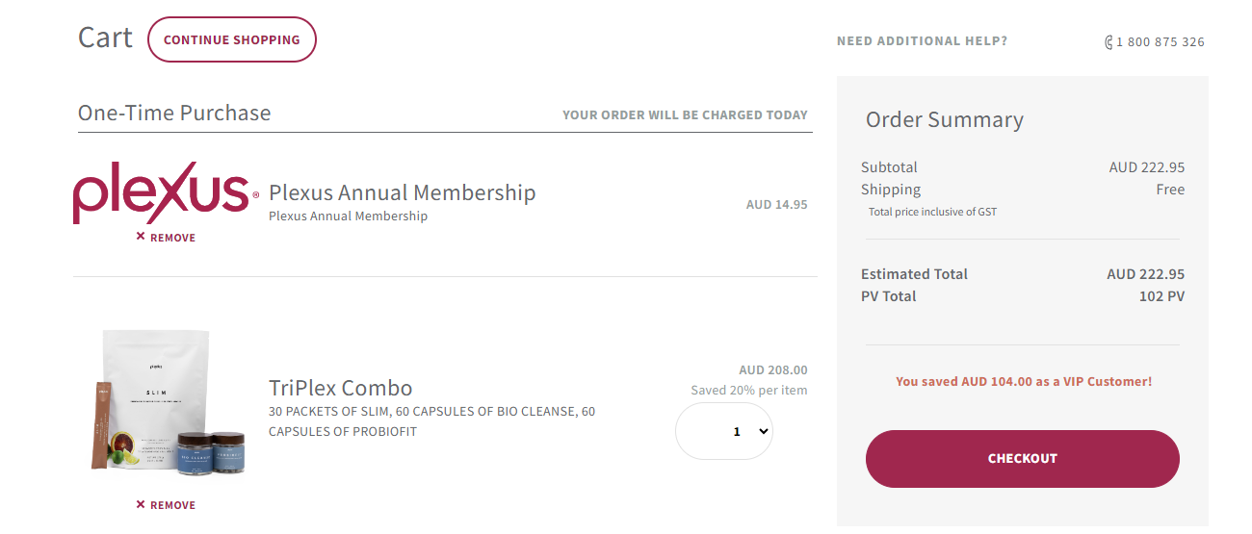Click the Order Summary heading
The width and height of the screenshot is (1252, 534).
(x=944, y=120)
